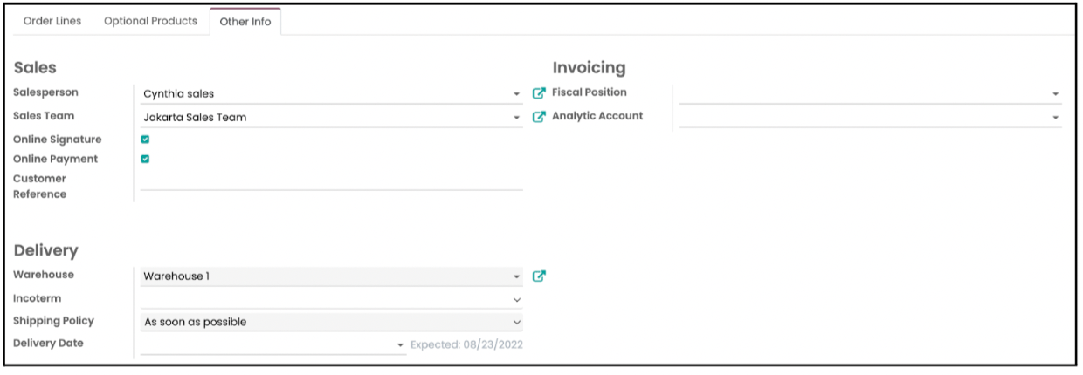Switch to the Optional Products tab
The height and width of the screenshot is (375, 1083).
click(150, 21)
